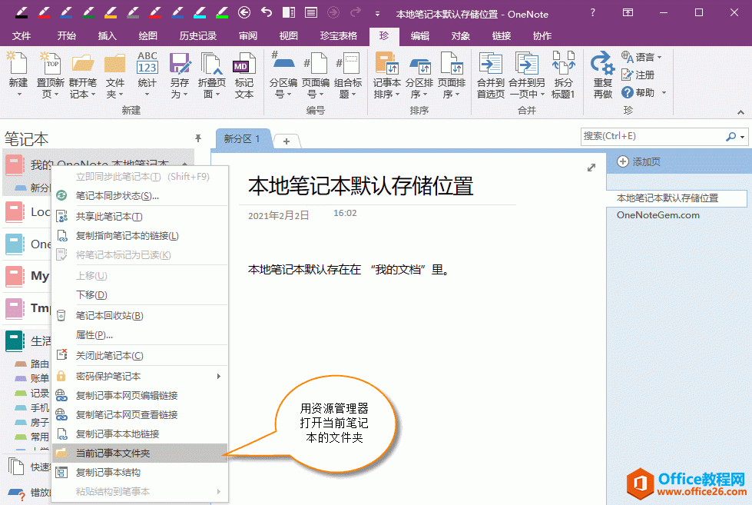Select the green drawing pen in quick access toolbar

pyautogui.click(x=90, y=12)
